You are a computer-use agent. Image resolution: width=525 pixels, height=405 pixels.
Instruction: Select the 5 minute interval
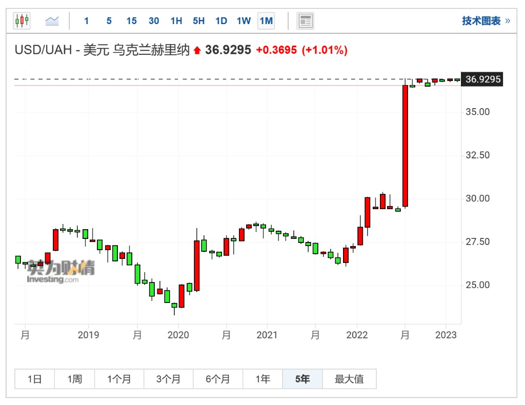[x=109, y=21]
